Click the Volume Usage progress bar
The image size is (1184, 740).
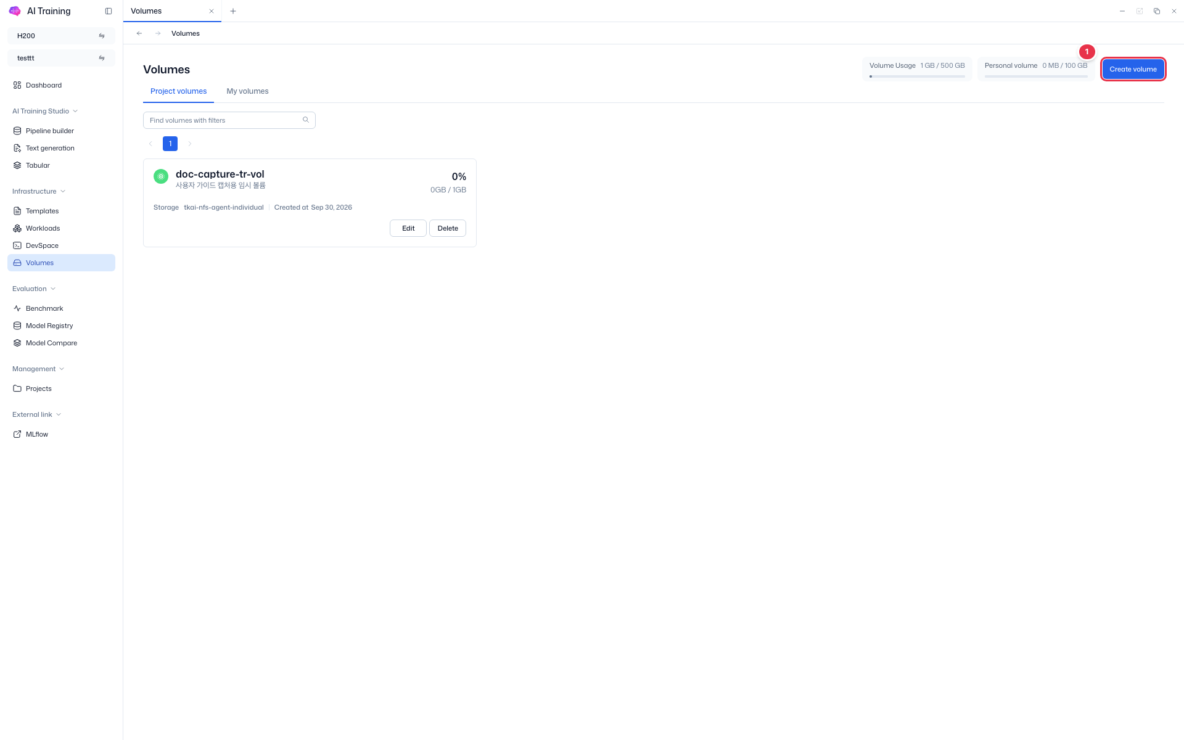[x=917, y=76]
